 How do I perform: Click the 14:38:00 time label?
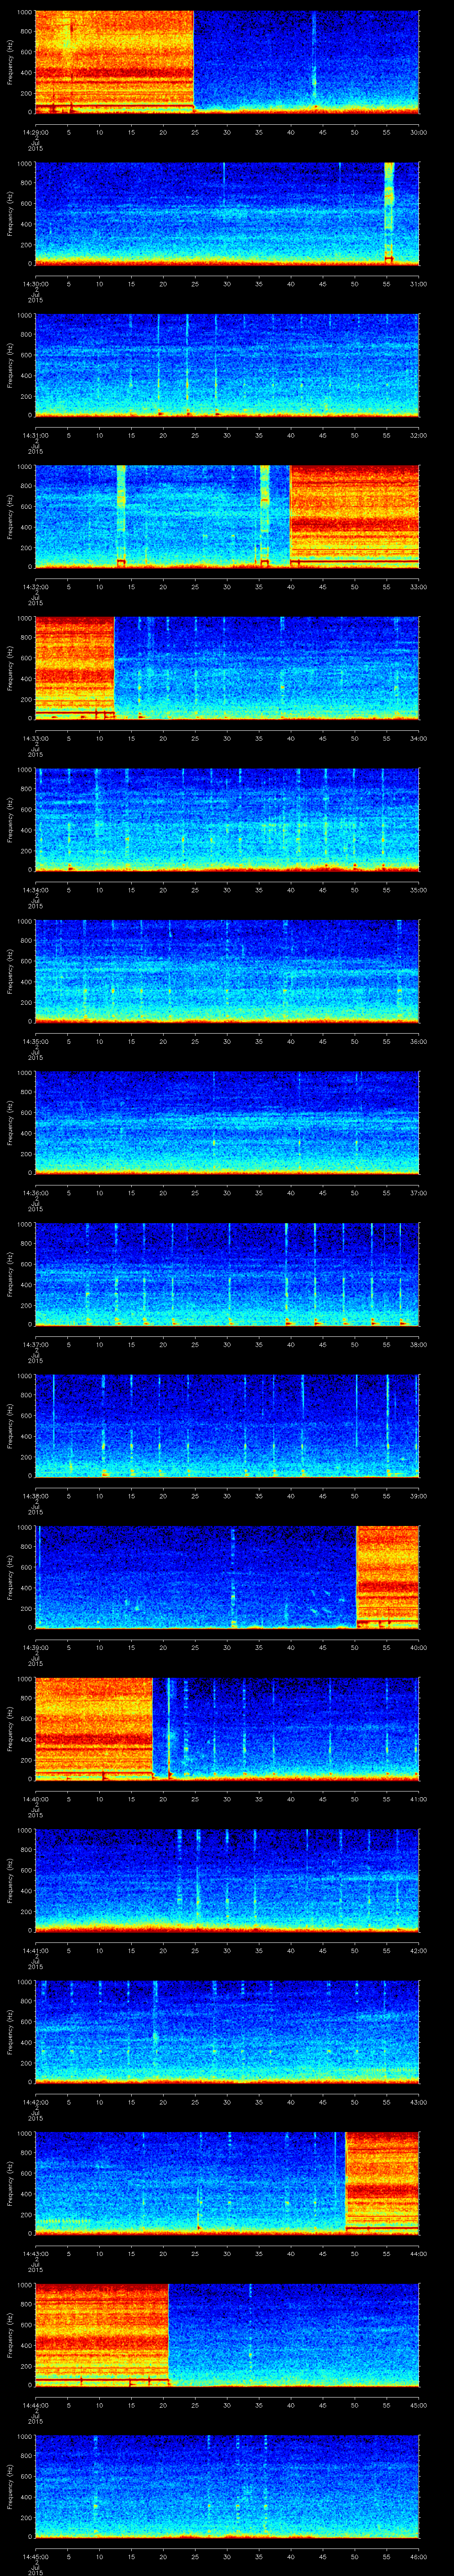35,1496
